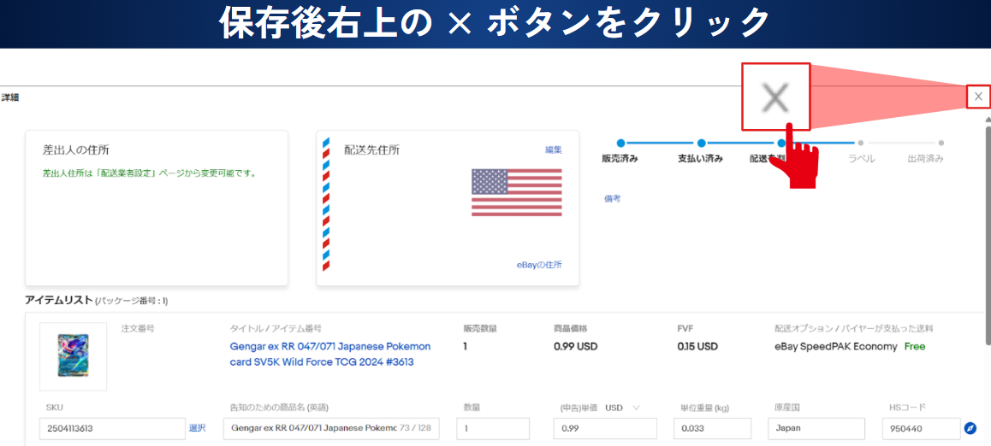Click the 備考 remarks link
This screenshot has height=446, width=991.
tap(612, 198)
